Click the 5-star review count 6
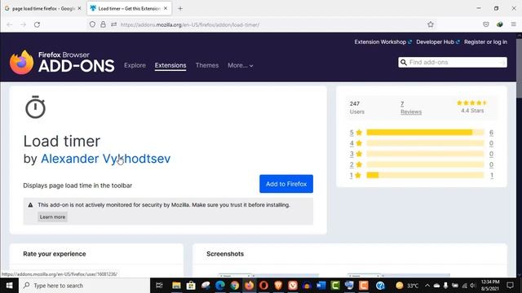The width and height of the screenshot is (522, 293). pyautogui.click(x=491, y=133)
